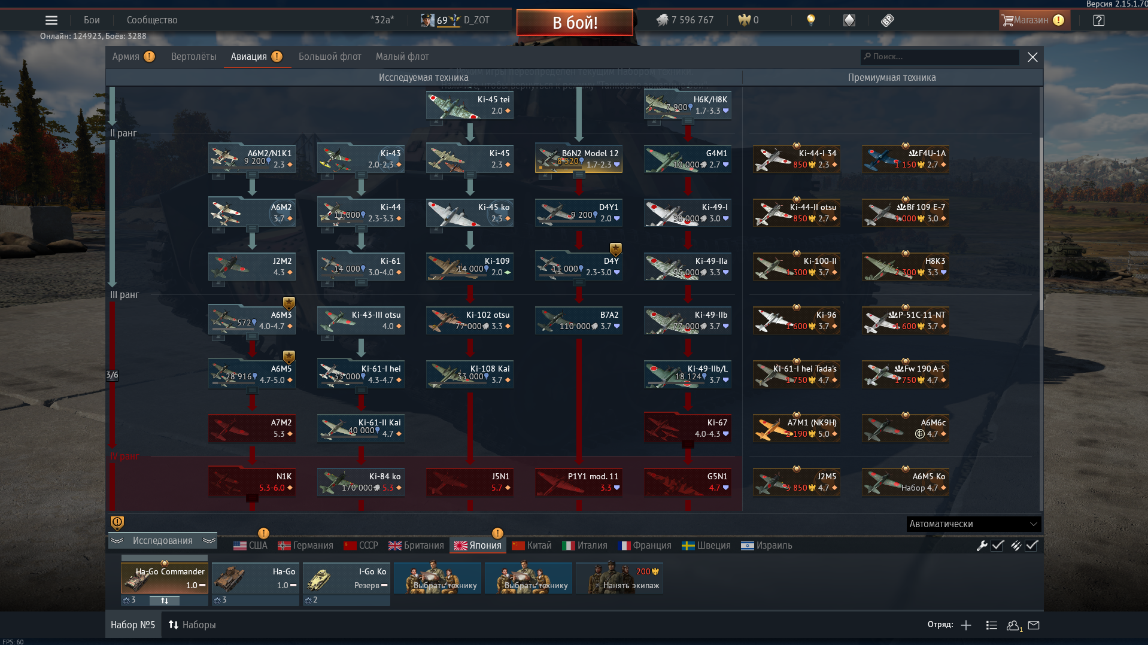
Task: Open the squad list icon
Action: 991,625
